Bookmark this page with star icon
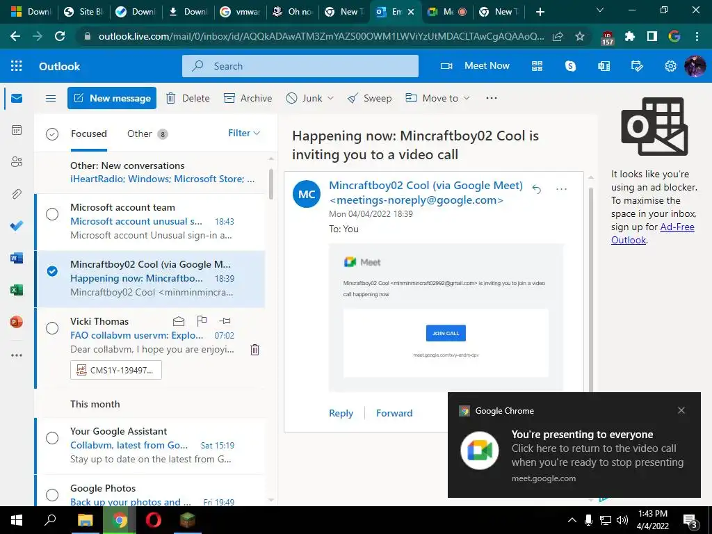Image resolution: width=712 pixels, height=534 pixels. 580,36
